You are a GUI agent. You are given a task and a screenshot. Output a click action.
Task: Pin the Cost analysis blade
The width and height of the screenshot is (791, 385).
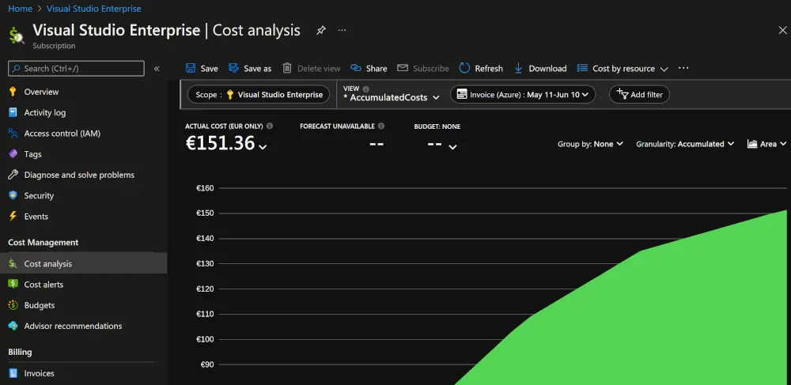point(321,30)
